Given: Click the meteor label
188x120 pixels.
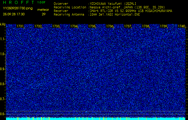Looking at the screenshot, I should click(x=43, y=10).
